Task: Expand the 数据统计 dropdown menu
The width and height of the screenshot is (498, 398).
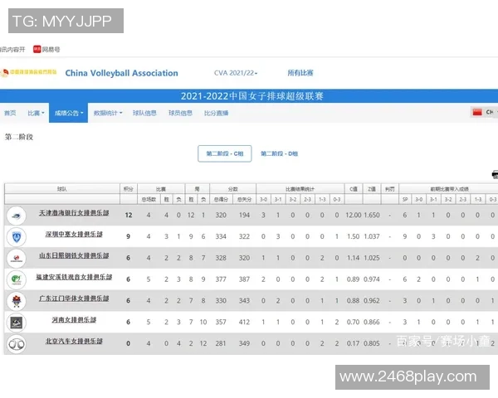Action: [x=107, y=113]
